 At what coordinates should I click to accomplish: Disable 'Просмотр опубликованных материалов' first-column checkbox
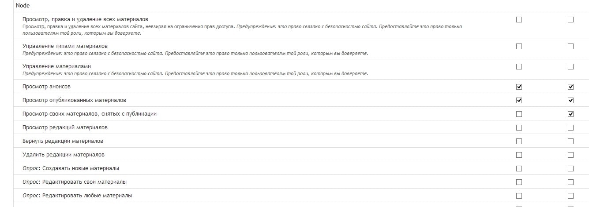point(519,100)
